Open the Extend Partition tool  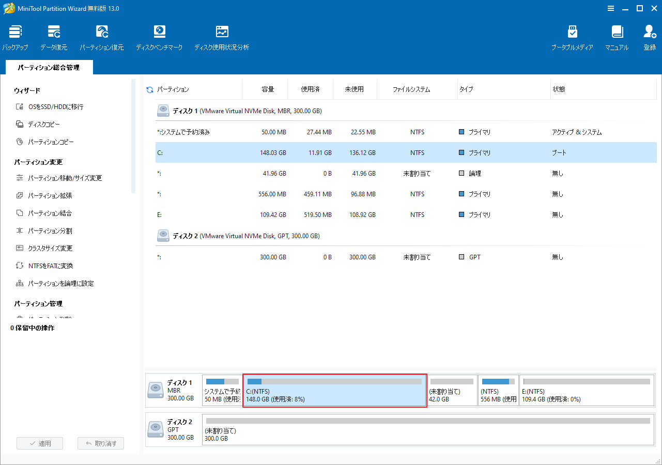pyautogui.click(x=50, y=195)
